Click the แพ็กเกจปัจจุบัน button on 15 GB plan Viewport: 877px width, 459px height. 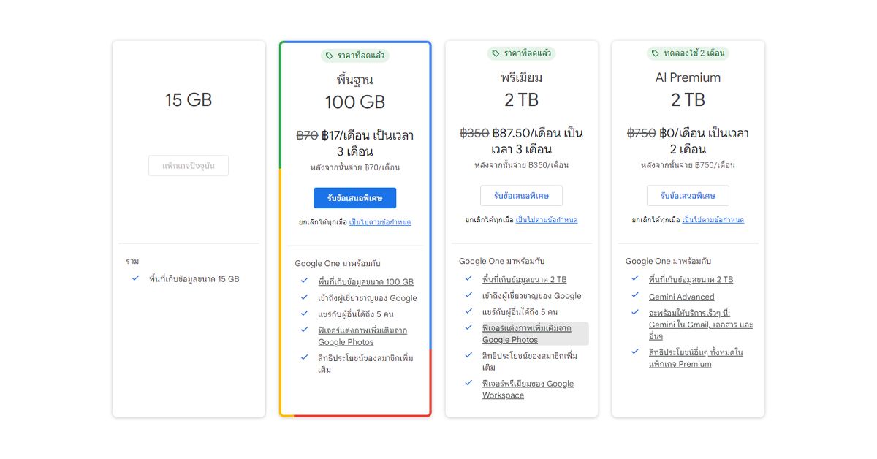[x=189, y=165]
